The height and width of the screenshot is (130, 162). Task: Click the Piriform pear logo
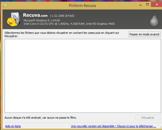[x=154, y=20]
